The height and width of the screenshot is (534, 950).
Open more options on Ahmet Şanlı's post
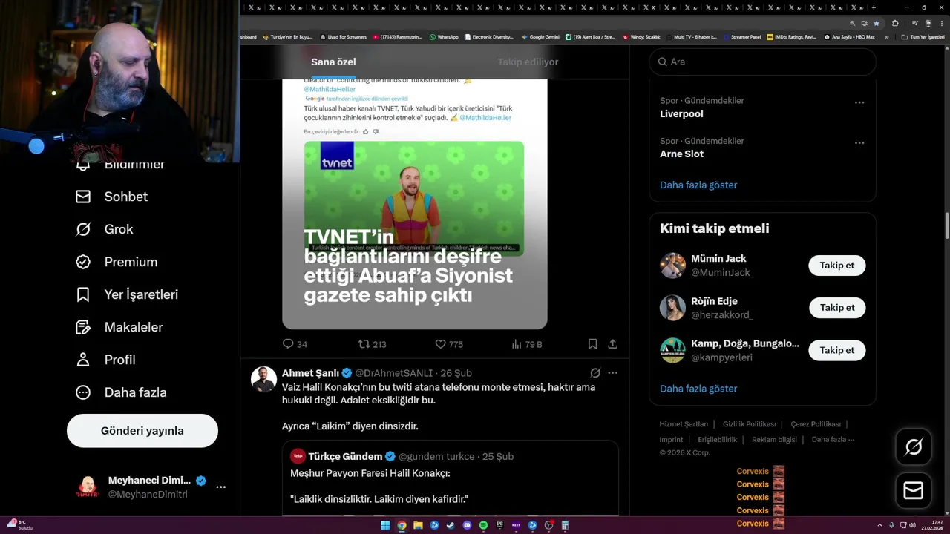pos(612,373)
